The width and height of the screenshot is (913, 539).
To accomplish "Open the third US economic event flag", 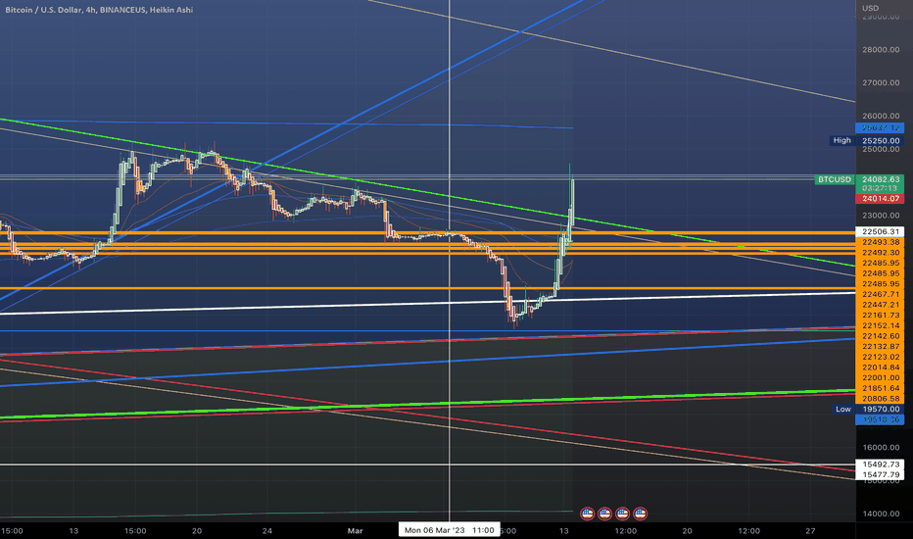I will (622, 514).
